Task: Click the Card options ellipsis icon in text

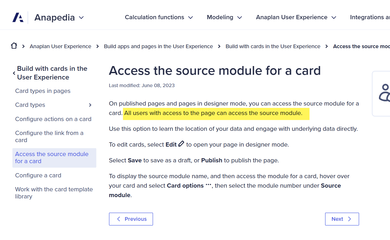Action: (x=208, y=184)
